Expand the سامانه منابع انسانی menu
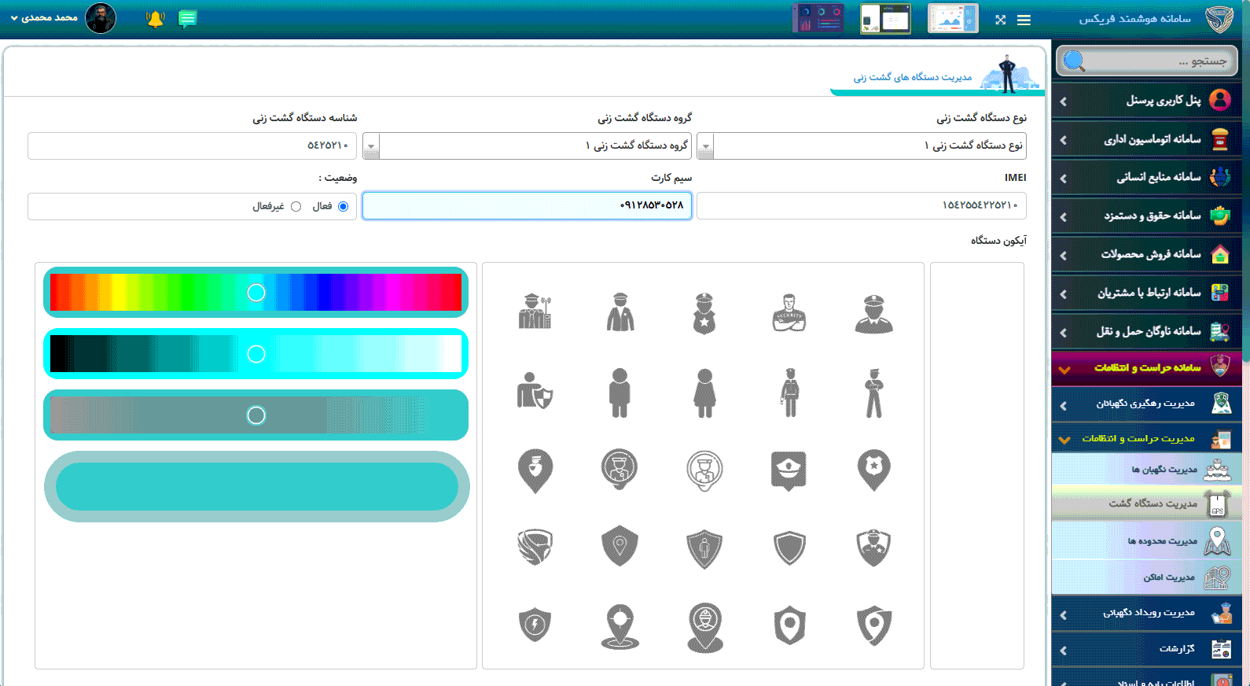The image size is (1250, 686). (x=1146, y=178)
